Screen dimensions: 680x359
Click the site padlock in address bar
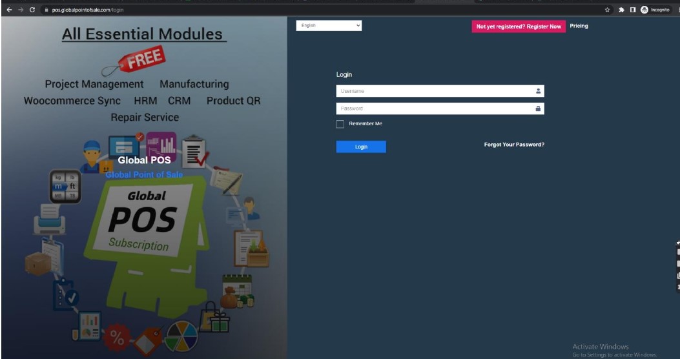tap(46, 10)
